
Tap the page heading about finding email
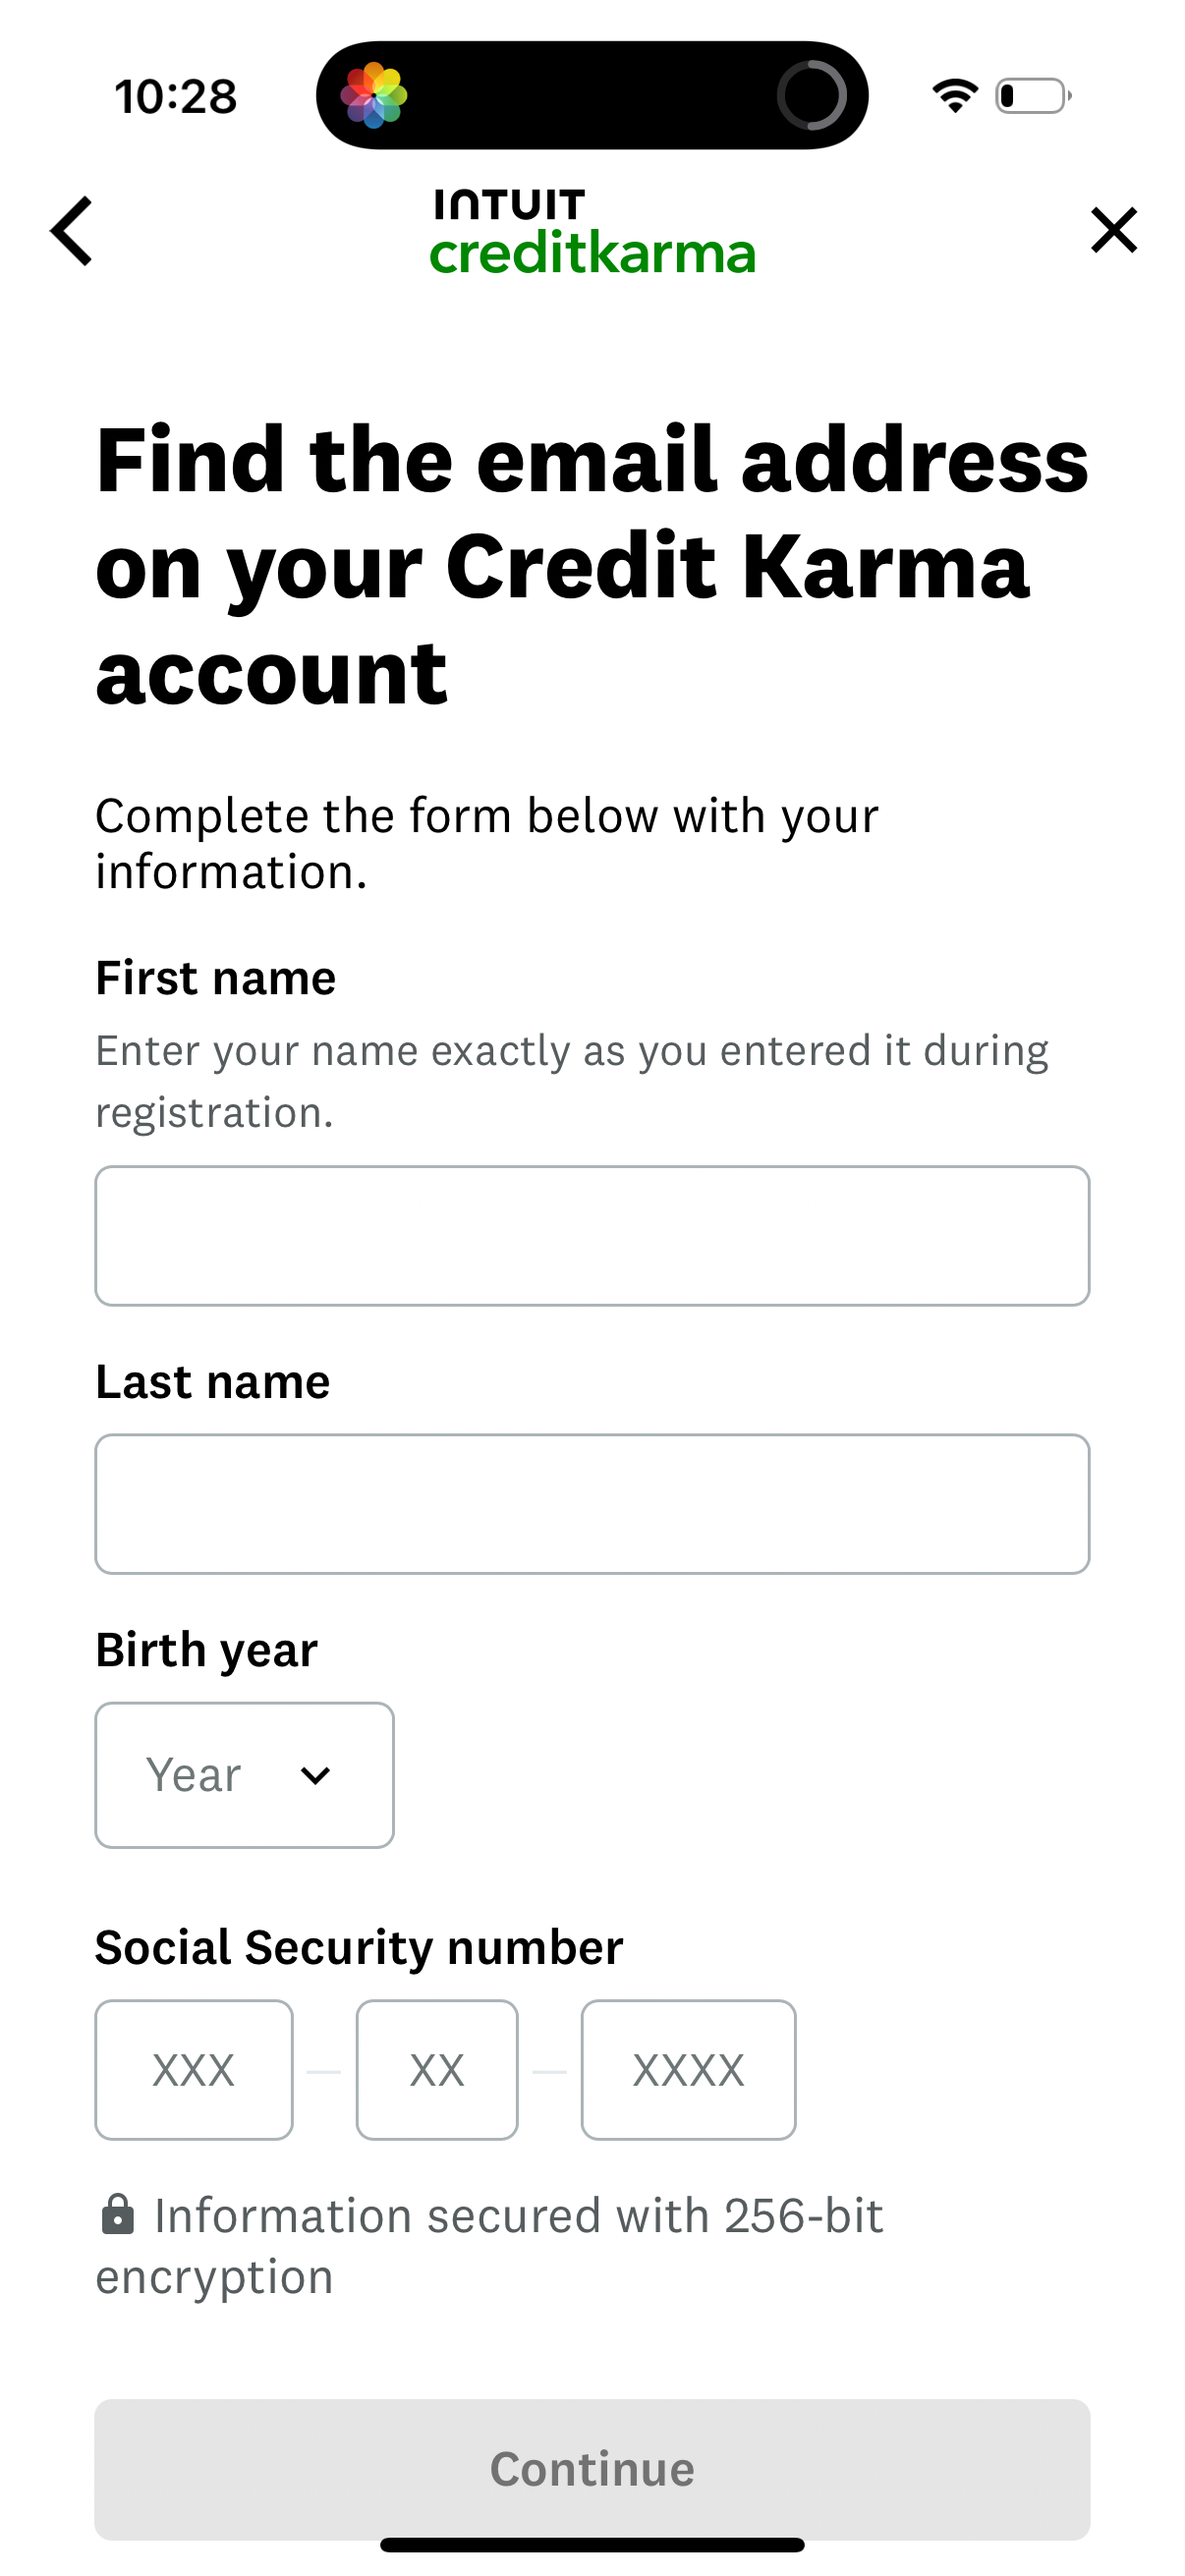pos(592,565)
